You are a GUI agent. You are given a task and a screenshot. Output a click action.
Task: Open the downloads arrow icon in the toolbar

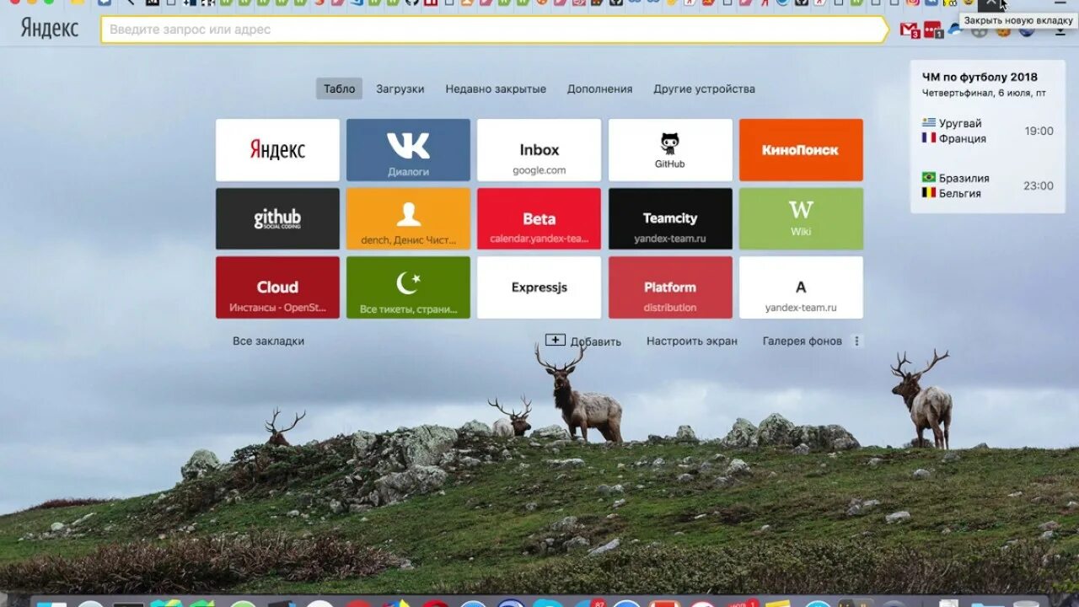(1060, 30)
